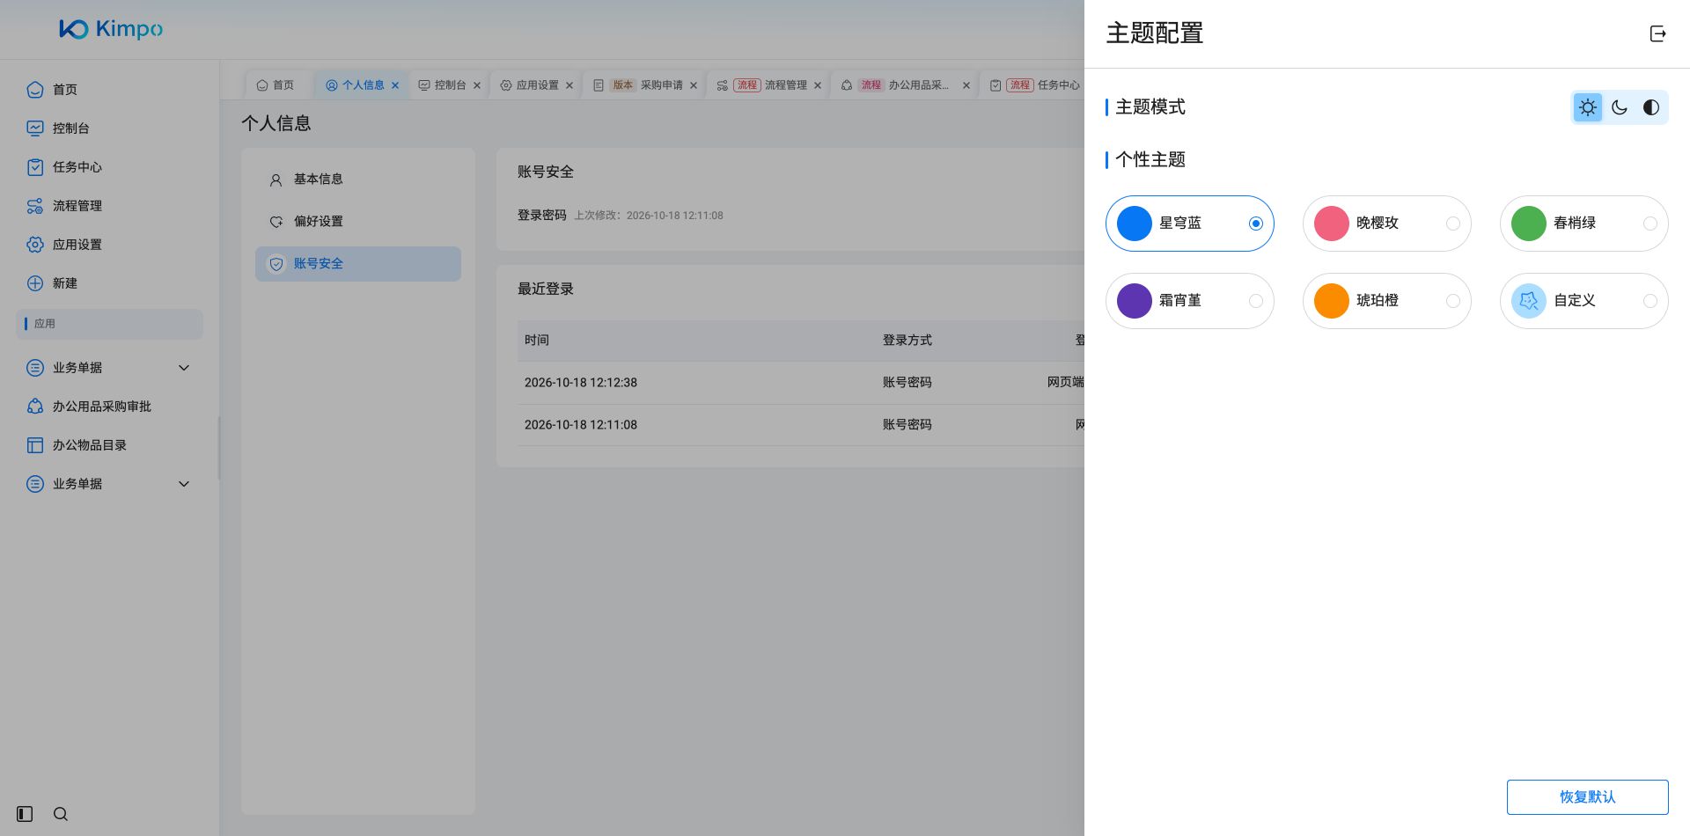Click the 办公物品目录 table icon
Screen dimensions: 1690x836
(x=35, y=445)
